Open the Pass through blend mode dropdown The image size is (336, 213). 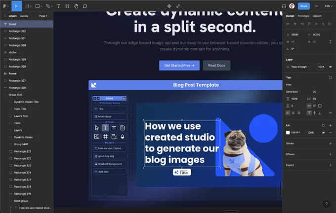coord(300,67)
